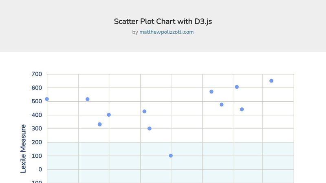Select the data point near value 440

242,109
